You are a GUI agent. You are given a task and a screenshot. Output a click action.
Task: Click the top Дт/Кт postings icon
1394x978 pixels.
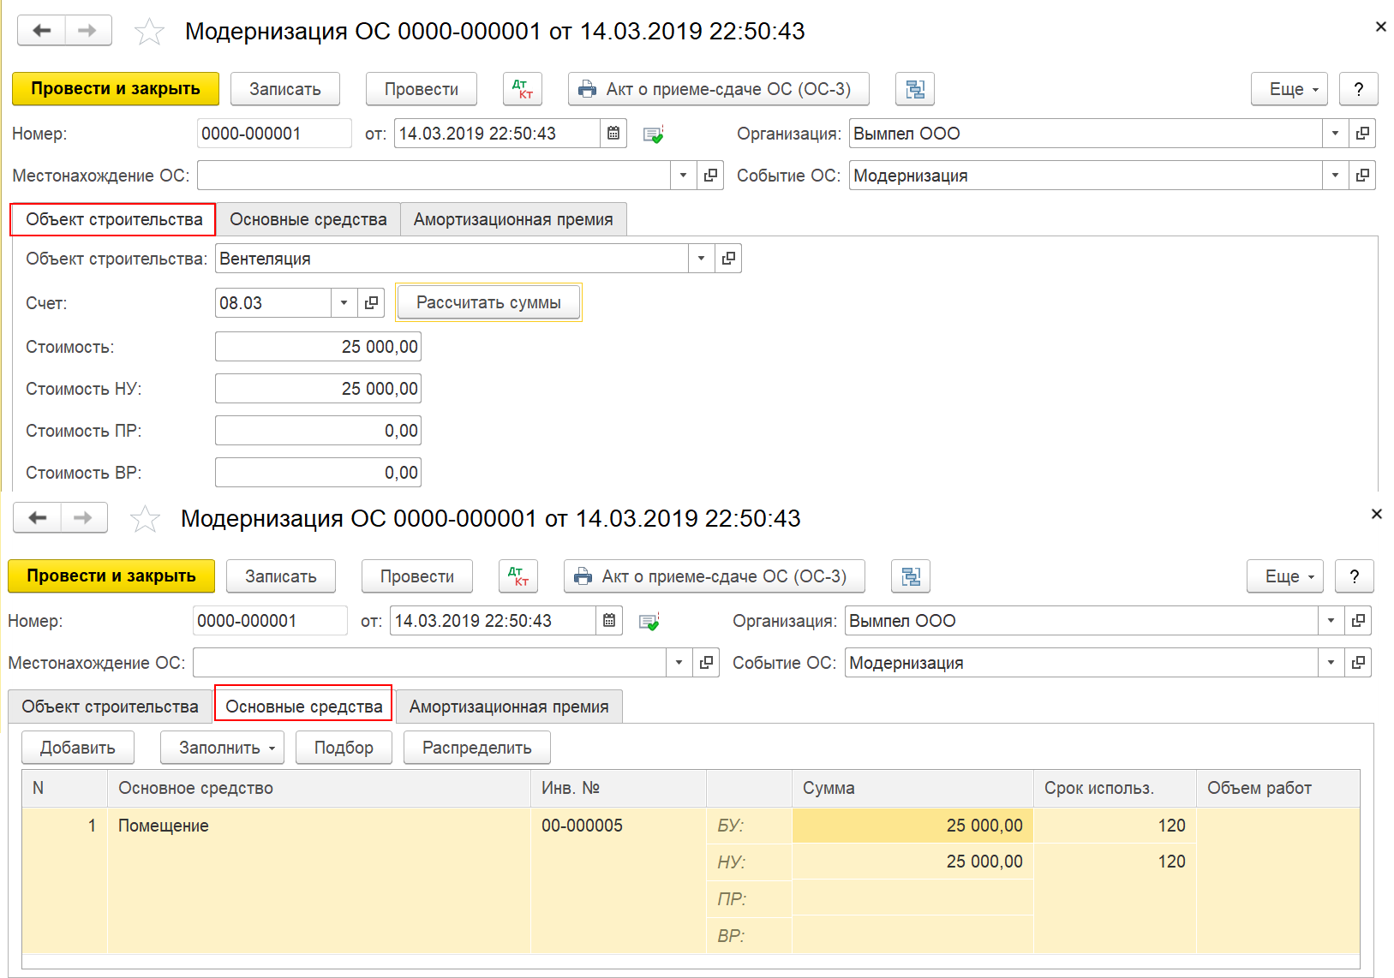[522, 89]
